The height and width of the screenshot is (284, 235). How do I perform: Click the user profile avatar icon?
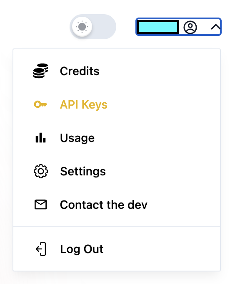(190, 27)
